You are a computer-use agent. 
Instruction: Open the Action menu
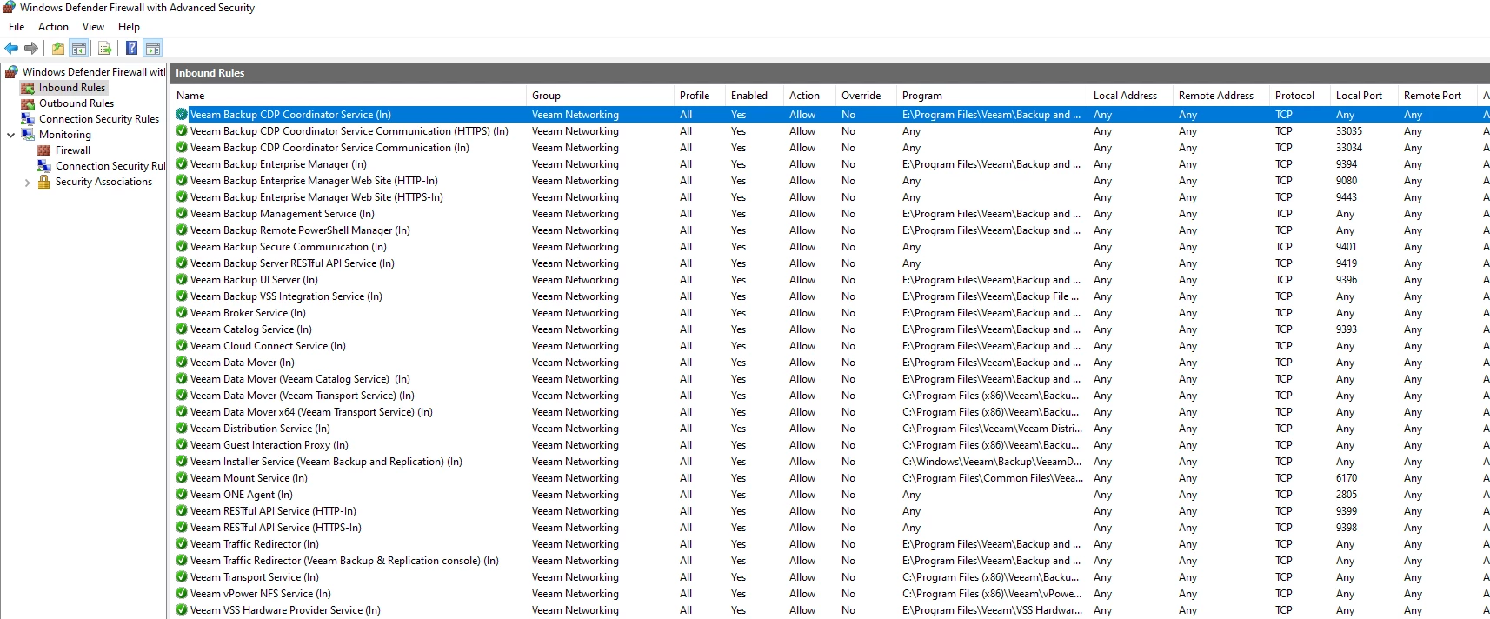(x=53, y=27)
